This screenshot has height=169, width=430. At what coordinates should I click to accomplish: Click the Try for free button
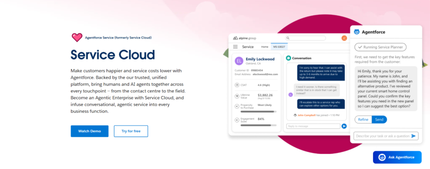131,131
